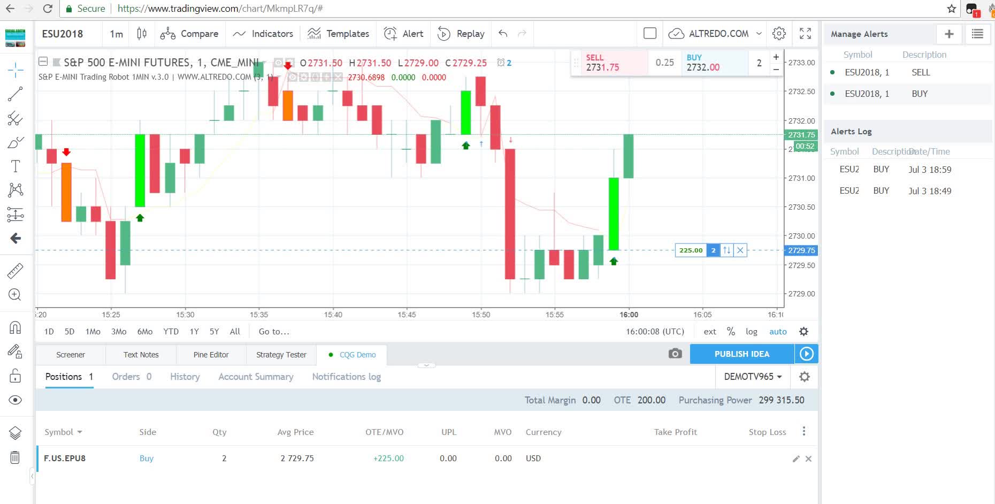Screen dimensions: 995x504
Task: Toggle percentage scale display
Action: (731, 331)
